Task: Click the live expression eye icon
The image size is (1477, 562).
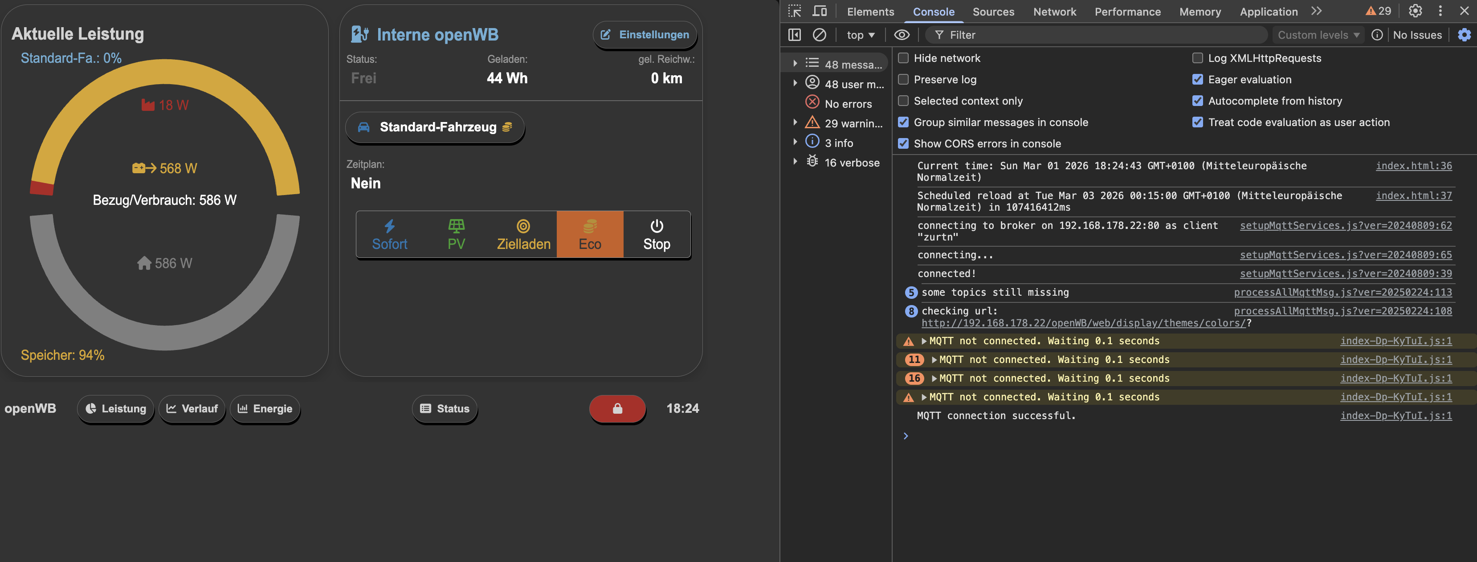Action: [902, 35]
